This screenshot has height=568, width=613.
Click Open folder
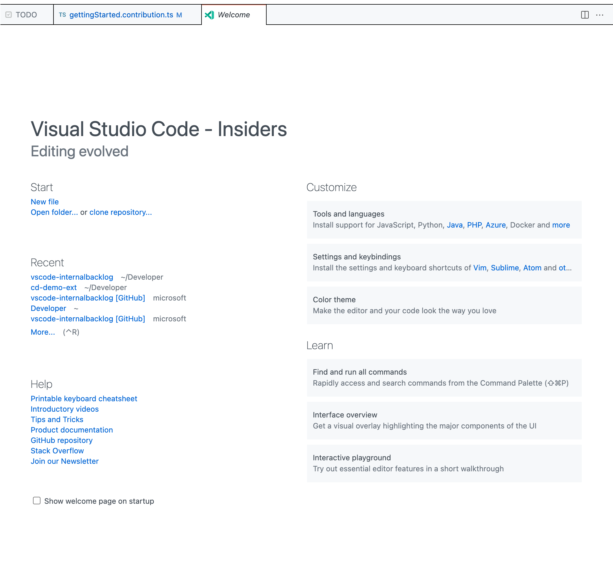(x=54, y=212)
